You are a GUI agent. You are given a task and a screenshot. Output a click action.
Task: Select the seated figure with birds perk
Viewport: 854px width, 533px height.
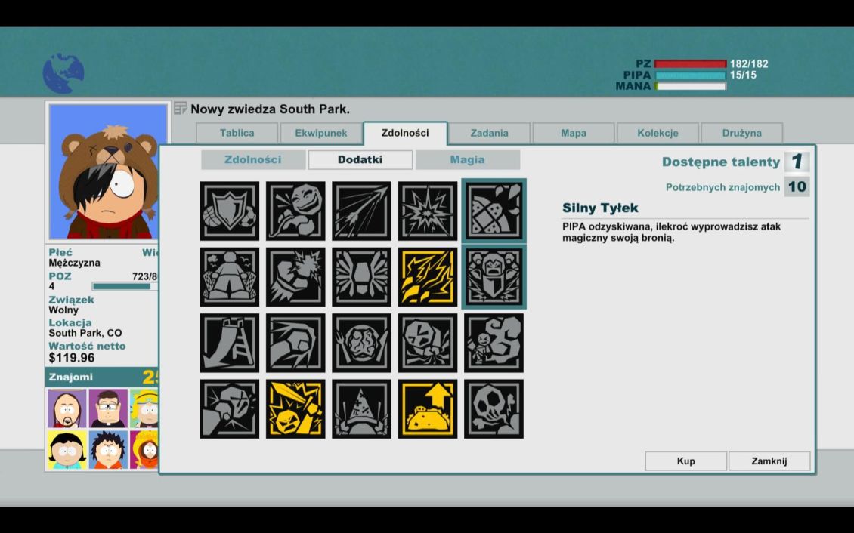(229, 277)
